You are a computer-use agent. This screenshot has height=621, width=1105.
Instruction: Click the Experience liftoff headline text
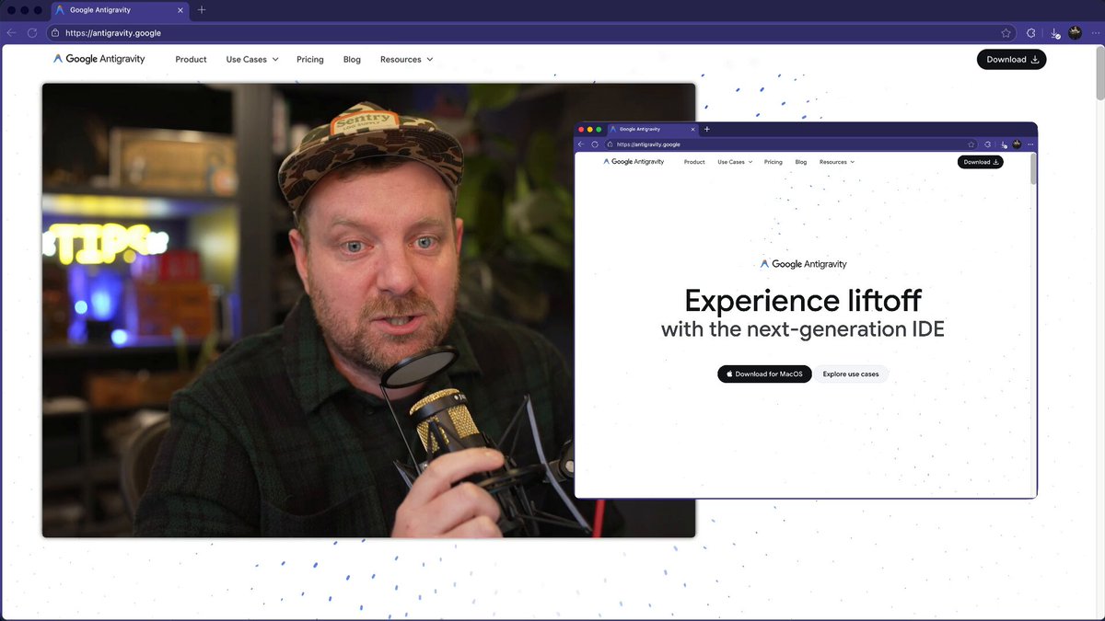coord(803,301)
